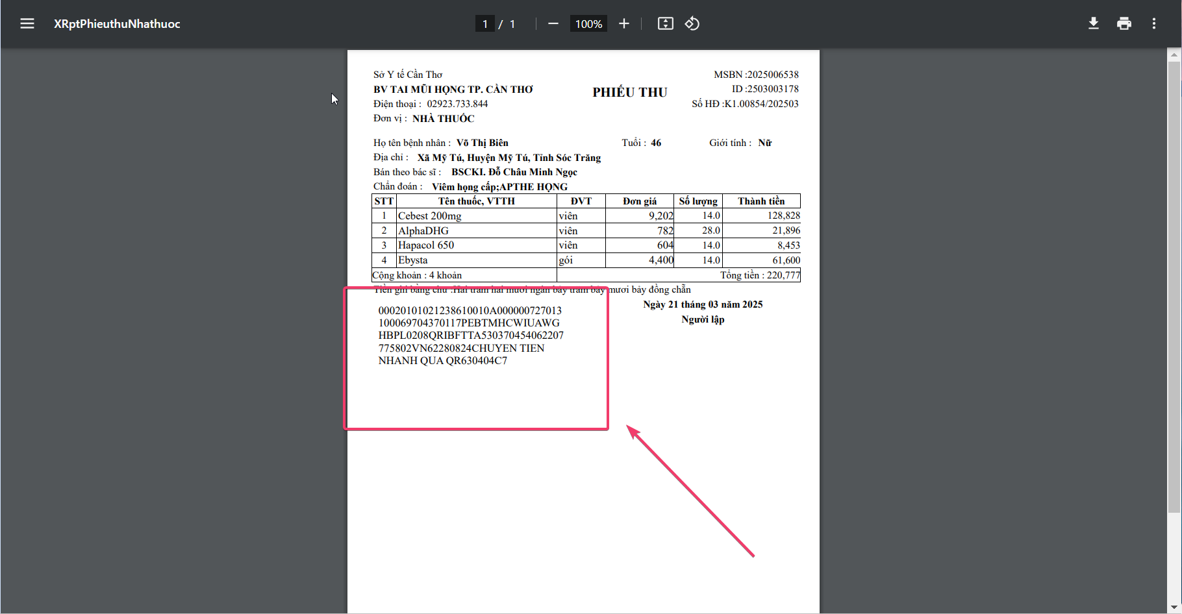Click the phone number 02923.733.844
Screen dimensions: 1182x614
[x=457, y=104]
